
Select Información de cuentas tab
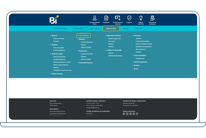[x=60, y=28]
